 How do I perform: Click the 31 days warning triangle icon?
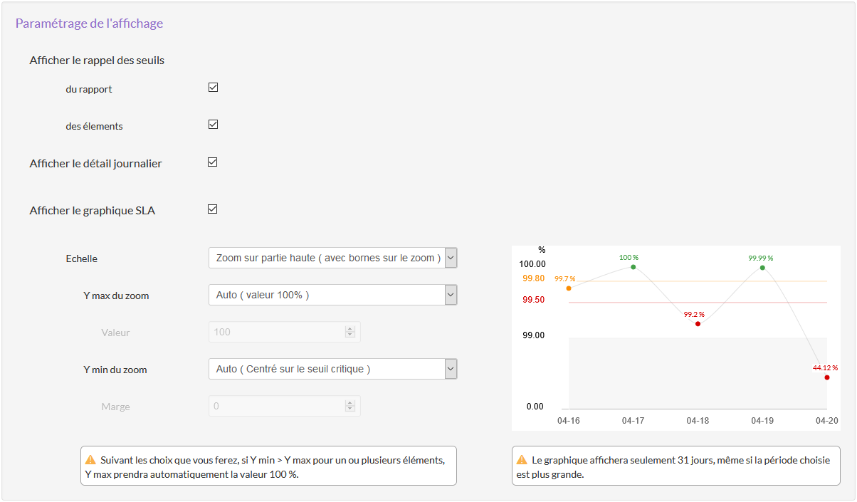[x=522, y=460]
